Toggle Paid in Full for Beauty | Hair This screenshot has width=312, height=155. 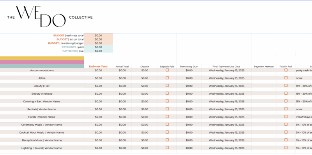pyautogui.click(x=286, y=85)
